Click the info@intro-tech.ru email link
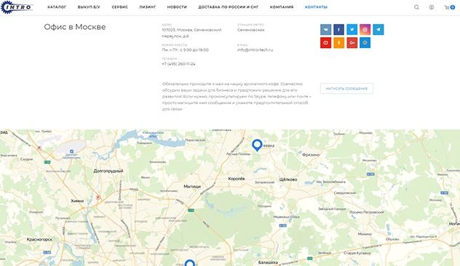This screenshot has height=266, width=460. coord(255,50)
